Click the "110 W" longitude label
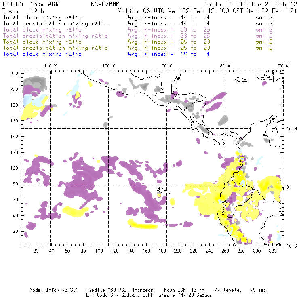299x299 pixels. (x=51, y=66)
